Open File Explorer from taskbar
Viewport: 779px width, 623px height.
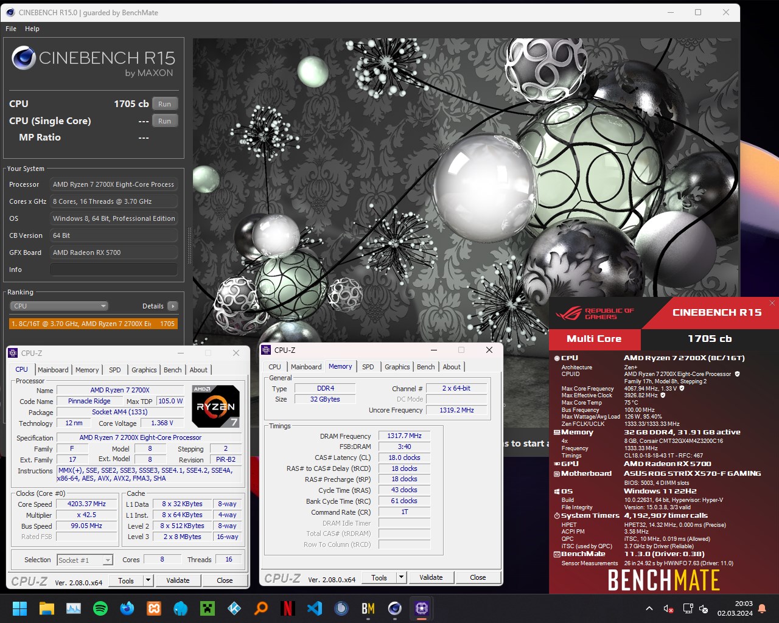tap(46, 608)
